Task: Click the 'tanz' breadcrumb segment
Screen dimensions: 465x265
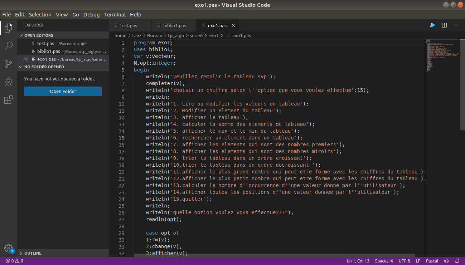Action: click(137, 35)
